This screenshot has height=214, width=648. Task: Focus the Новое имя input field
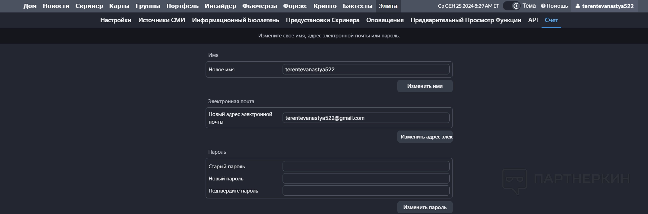(x=366, y=69)
